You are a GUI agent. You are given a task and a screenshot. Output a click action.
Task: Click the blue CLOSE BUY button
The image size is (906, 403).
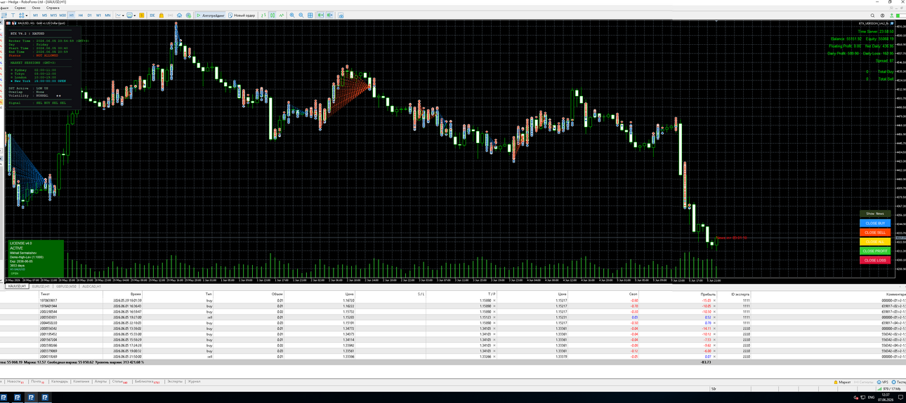[x=875, y=223]
